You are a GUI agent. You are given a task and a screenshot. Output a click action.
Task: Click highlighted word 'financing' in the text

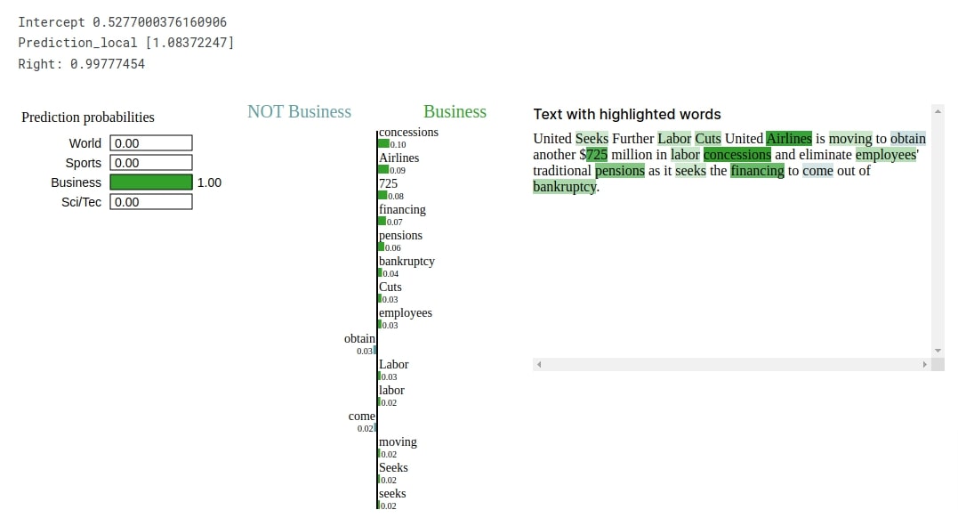757,171
